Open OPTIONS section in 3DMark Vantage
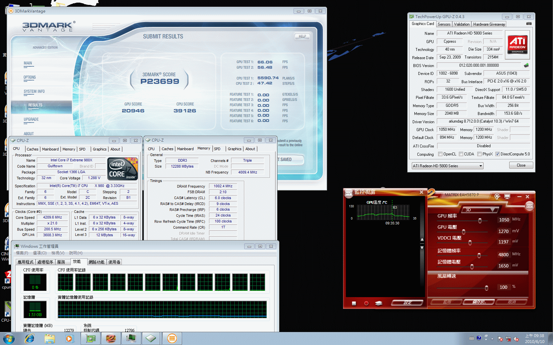Screen dimensions: 553x345 click(30, 77)
